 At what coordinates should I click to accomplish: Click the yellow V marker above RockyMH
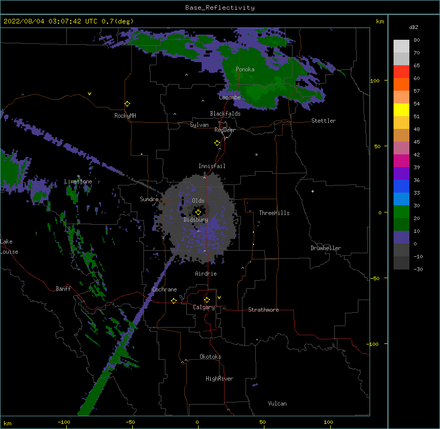tap(89, 94)
